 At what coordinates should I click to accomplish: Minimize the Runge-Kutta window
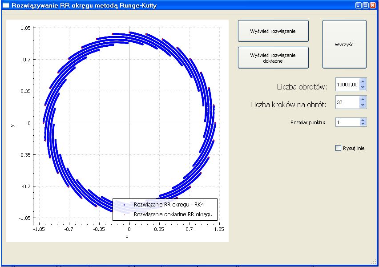358,6
